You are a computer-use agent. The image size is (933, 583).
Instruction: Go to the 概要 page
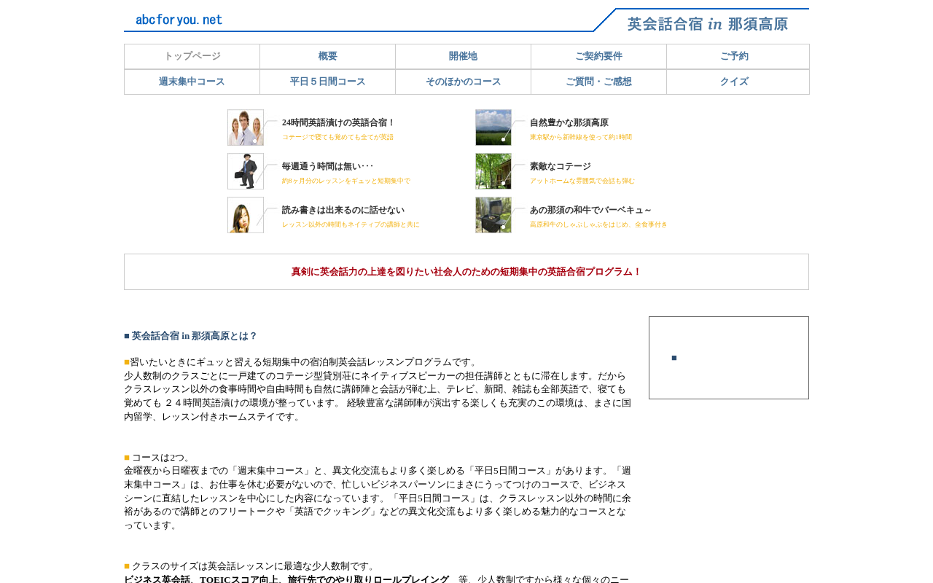[328, 56]
